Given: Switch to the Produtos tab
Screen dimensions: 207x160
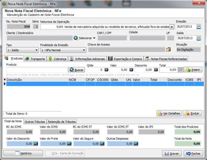Looking at the screenshot, I should coord(14,59).
